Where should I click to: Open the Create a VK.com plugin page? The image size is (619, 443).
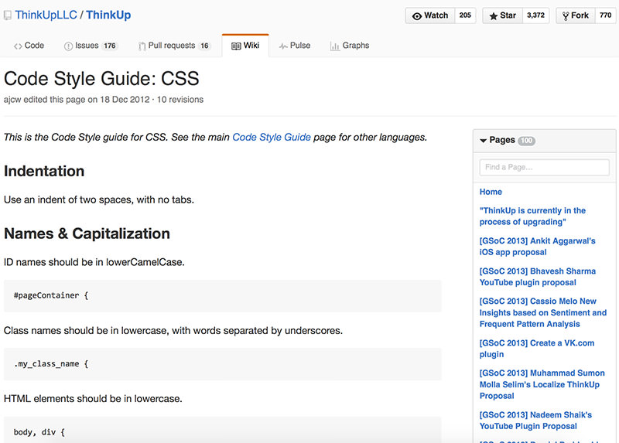tap(536, 349)
